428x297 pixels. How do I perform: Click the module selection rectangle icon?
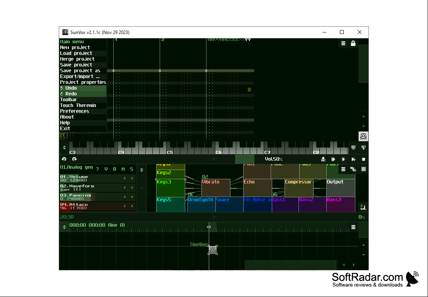363,169
